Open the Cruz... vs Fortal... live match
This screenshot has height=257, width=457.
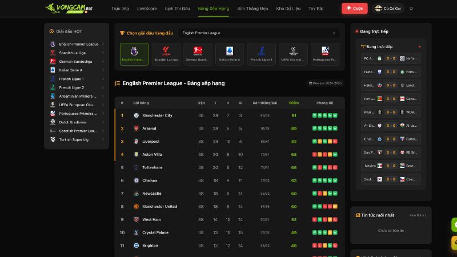(x=391, y=139)
